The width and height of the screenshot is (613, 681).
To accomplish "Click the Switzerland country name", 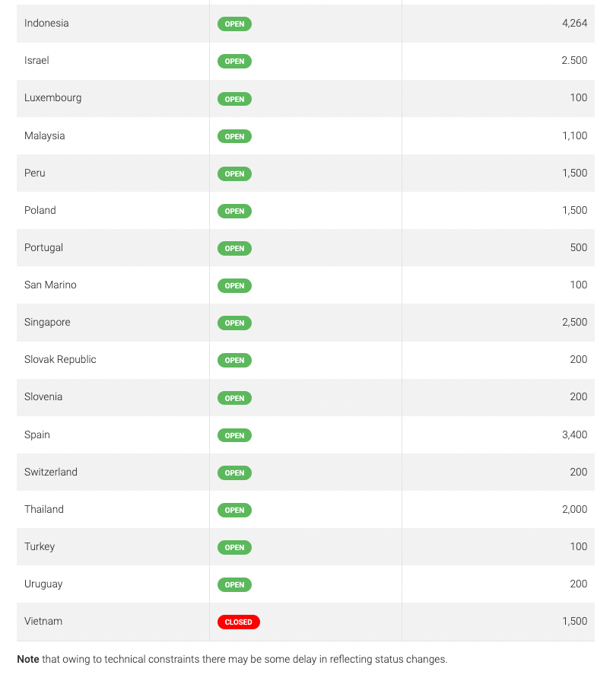I will 51,472.
